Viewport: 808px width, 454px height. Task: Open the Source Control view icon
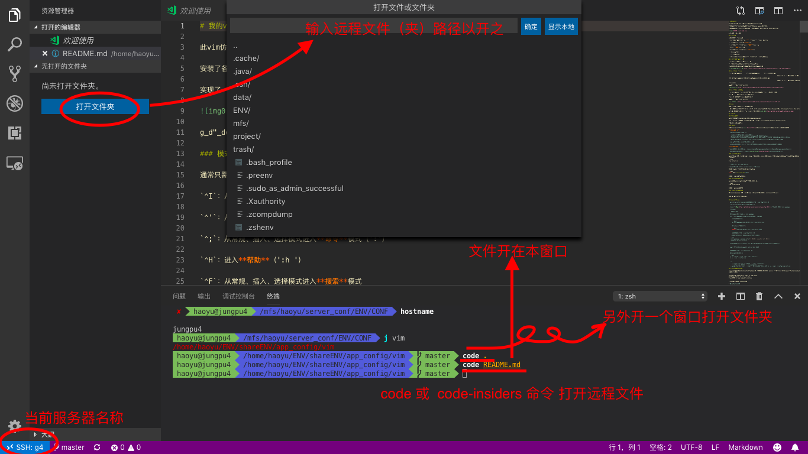15,74
